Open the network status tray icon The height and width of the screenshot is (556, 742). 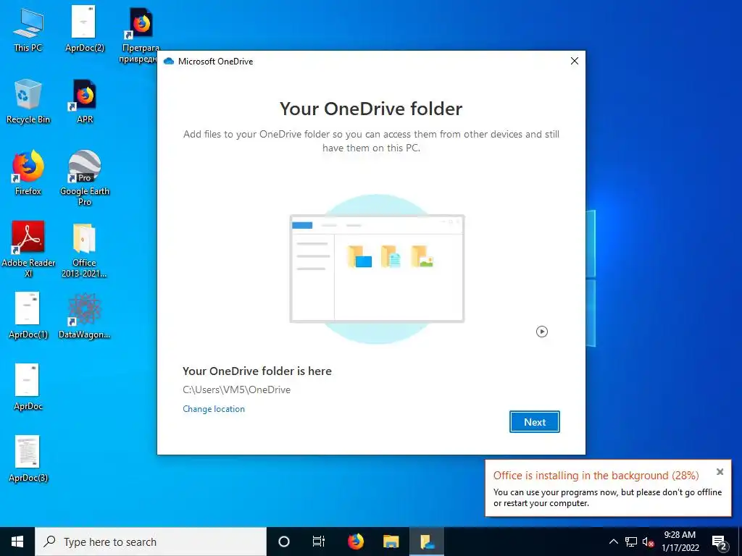click(x=631, y=542)
